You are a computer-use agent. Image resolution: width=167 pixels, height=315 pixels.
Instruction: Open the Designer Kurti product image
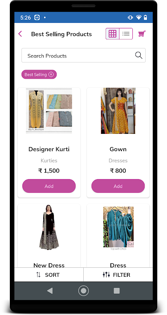[x=49, y=111]
